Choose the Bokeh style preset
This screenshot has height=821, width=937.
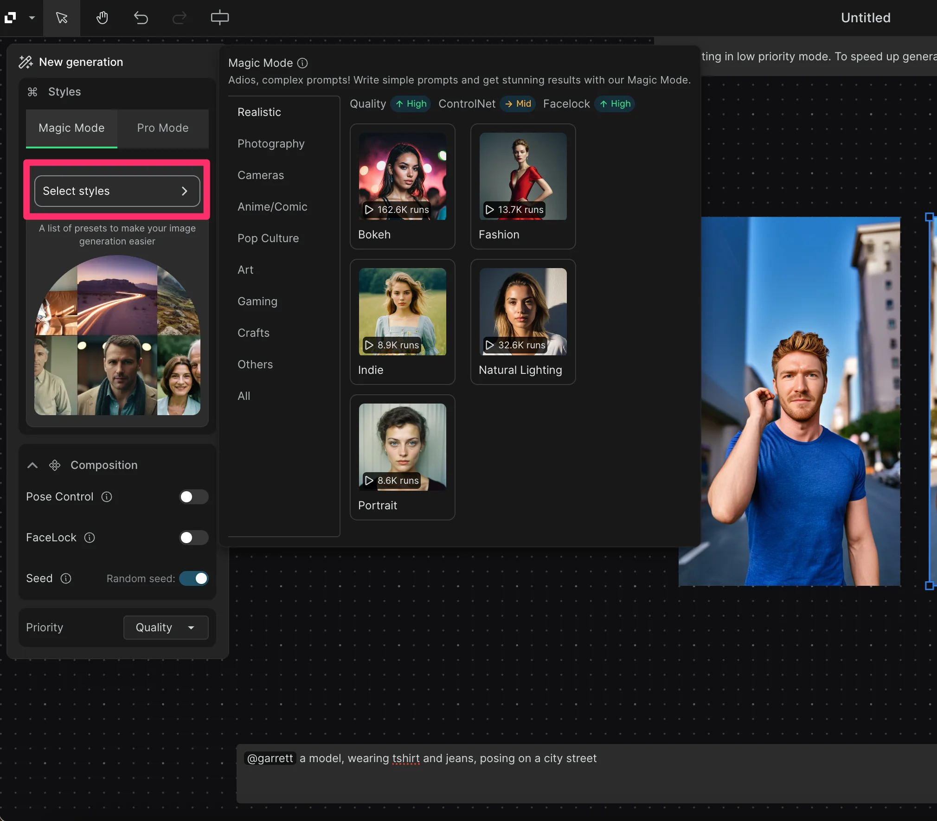402,186
